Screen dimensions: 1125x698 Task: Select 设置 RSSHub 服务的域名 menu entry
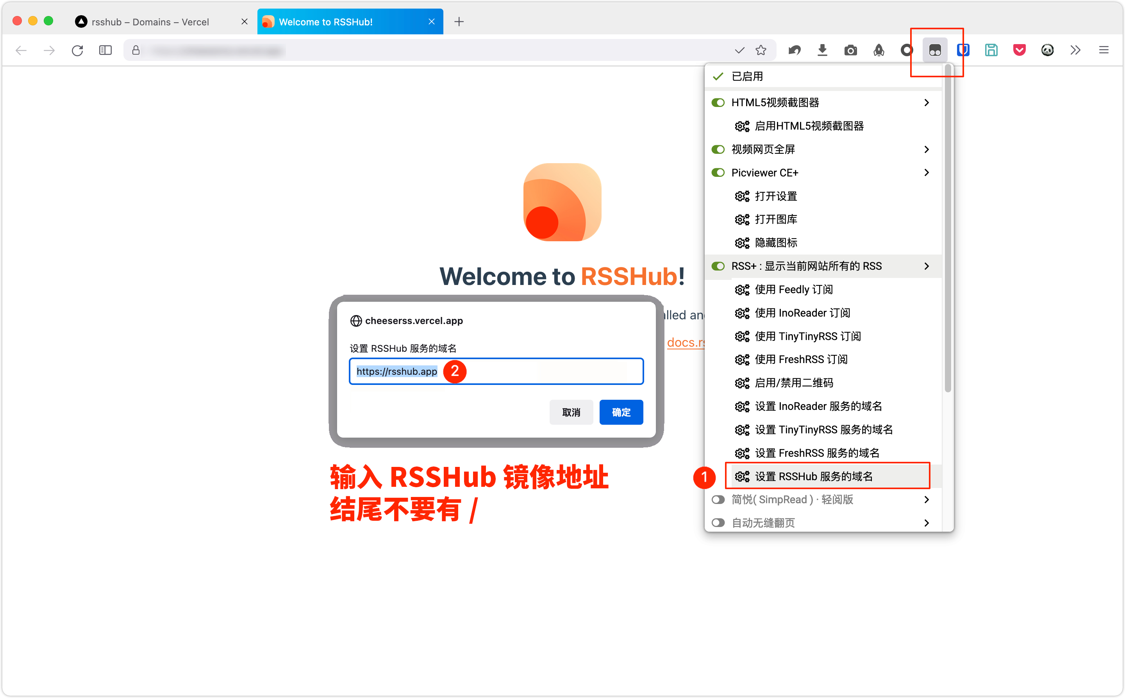tap(813, 476)
